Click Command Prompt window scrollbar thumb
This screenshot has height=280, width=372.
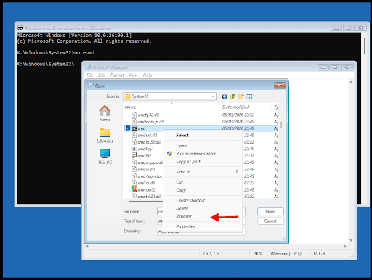[x=364, y=46]
